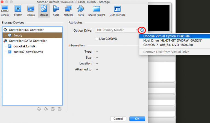This screenshot has height=123, width=210.
Task: Choose Virtual Optical Disk File menu entry
Action: (x=168, y=36)
